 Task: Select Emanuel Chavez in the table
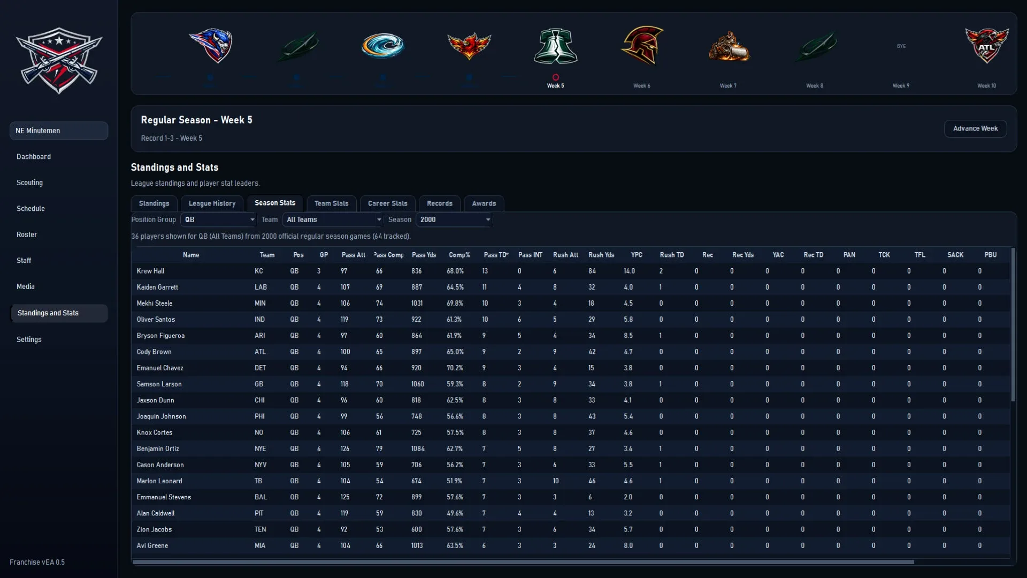160,368
